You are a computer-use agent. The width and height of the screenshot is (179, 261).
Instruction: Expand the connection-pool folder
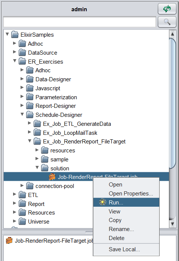(22, 185)
